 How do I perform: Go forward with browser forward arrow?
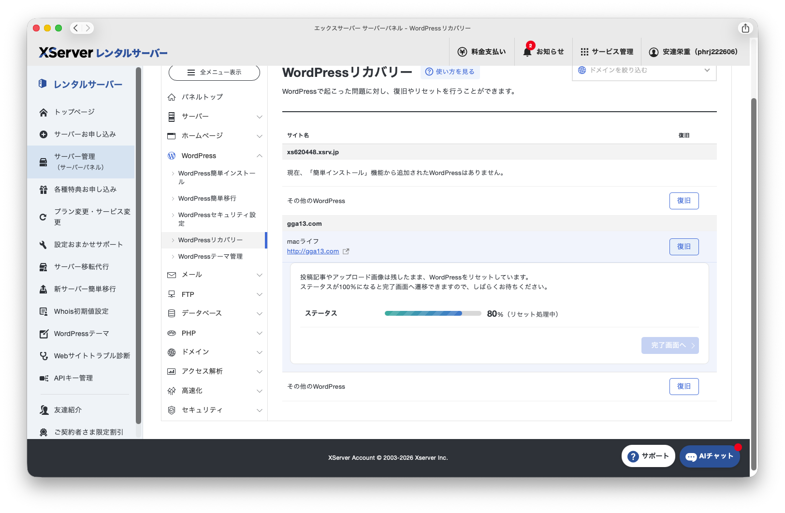click(88, 28)
